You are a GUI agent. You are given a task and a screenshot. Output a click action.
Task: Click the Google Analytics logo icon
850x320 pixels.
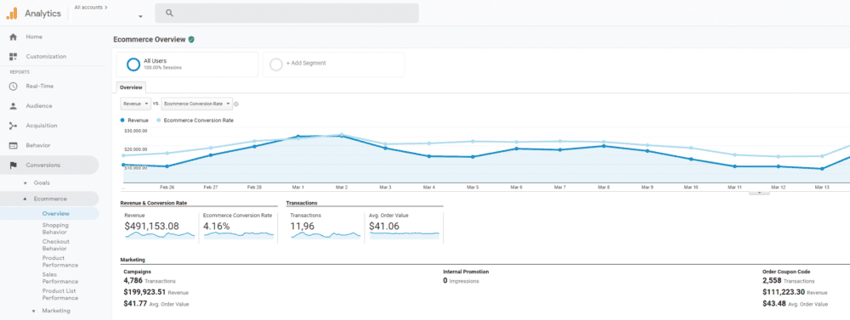pos(12,14)
